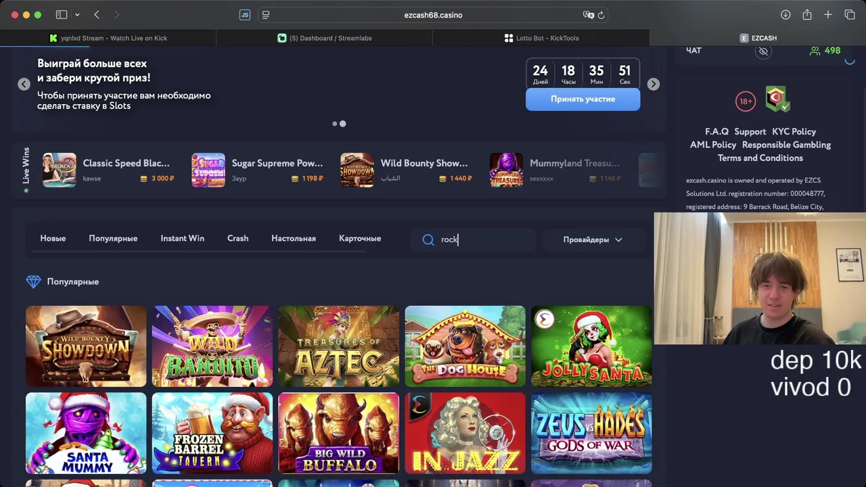Open the Terms and Conditions link
This screenshot has width=866, height=487.
[x=760, y=158]
